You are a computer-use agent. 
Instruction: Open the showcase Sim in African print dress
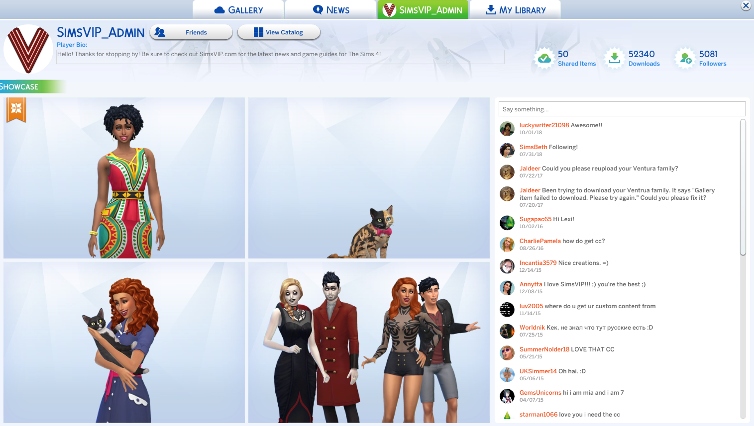124,178
